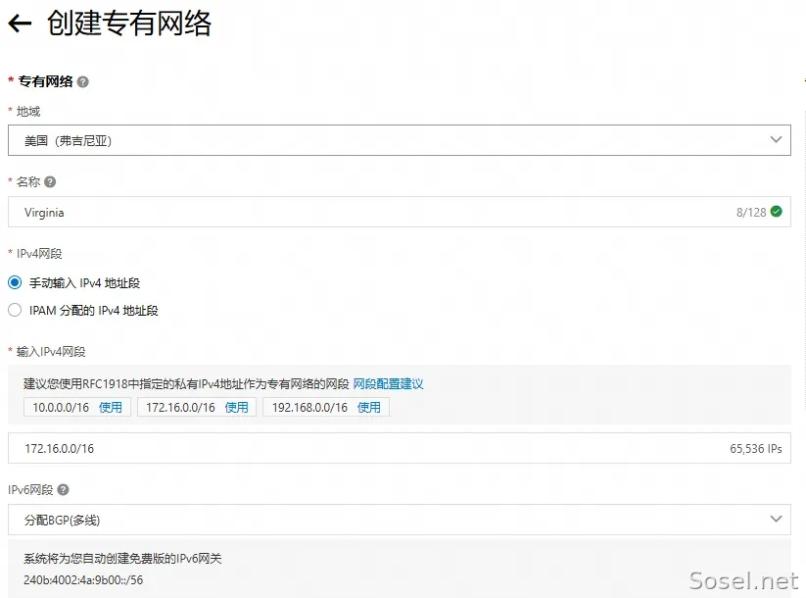
Task: Focus the IPv4 segment field with 172.16.0.0/16
Action: (400, 448)
